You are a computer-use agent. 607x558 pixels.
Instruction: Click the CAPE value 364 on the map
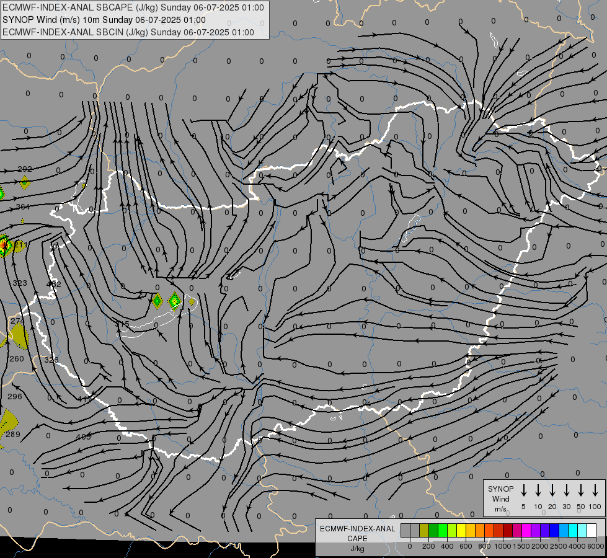coord(23,207)
